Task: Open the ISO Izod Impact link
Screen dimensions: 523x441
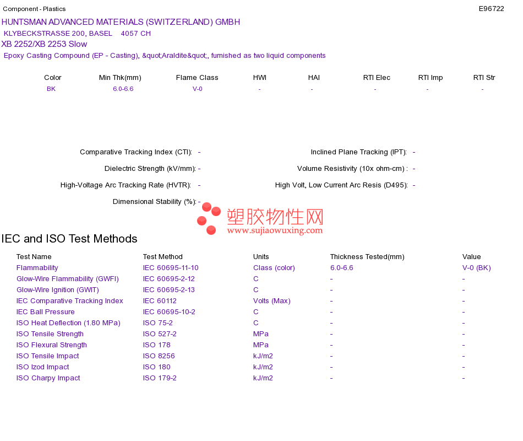Action: click(43, 367)
